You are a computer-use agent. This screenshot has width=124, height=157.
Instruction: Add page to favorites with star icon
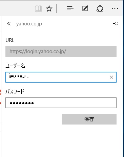tap(49, 8)
